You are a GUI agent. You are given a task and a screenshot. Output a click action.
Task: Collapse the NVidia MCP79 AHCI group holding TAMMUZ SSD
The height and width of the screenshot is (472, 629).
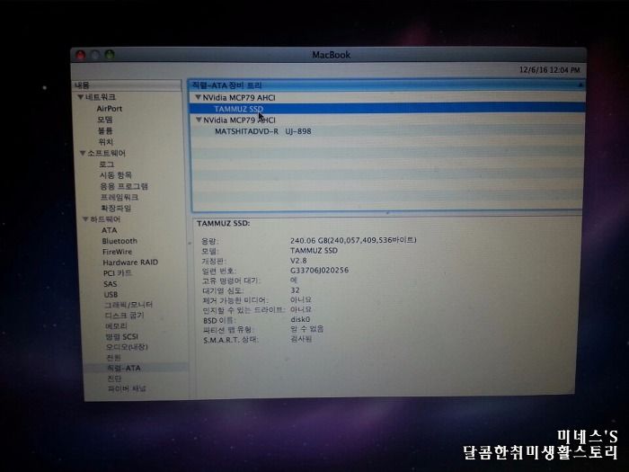198,97
